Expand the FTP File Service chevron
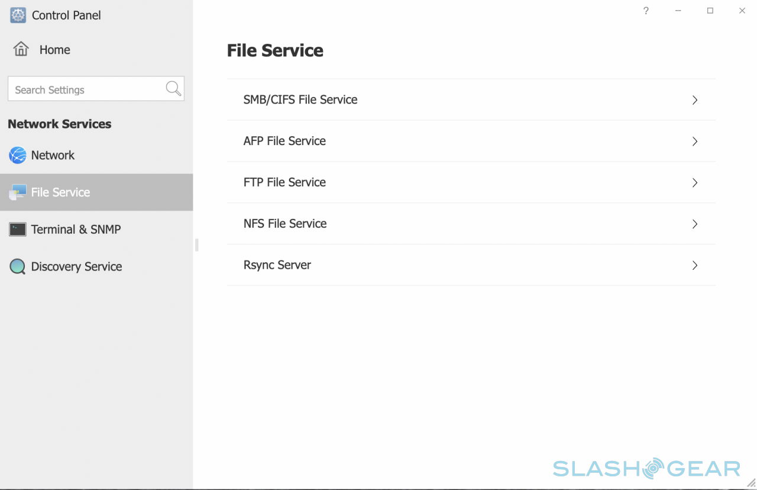757x490 pixels. (x=695, y=183)
